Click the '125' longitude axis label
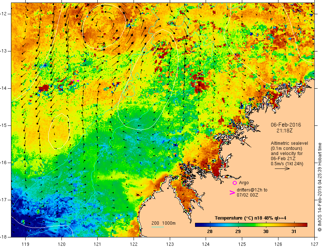322x248 pixels. click(242, 244)
